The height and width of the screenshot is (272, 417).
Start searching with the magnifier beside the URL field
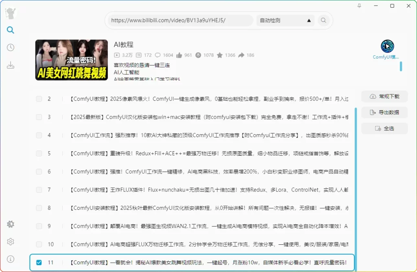click(x=323, y=20)
